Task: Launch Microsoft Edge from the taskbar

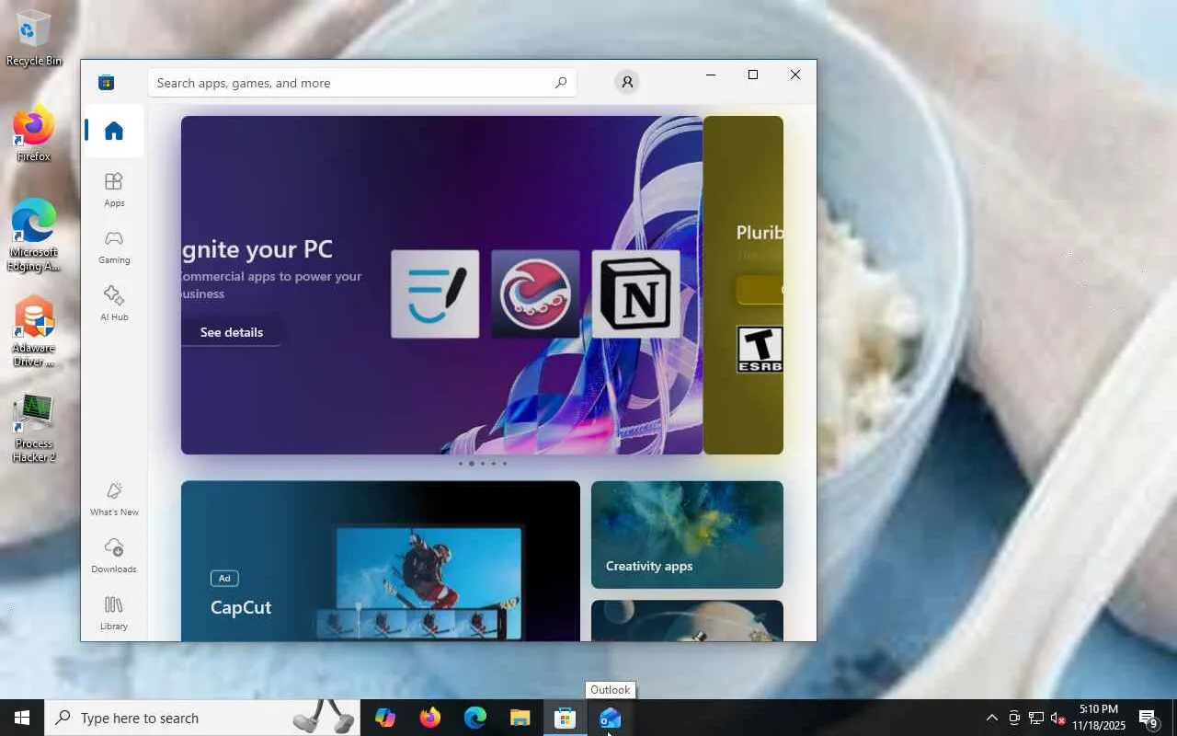Action: 474,718
